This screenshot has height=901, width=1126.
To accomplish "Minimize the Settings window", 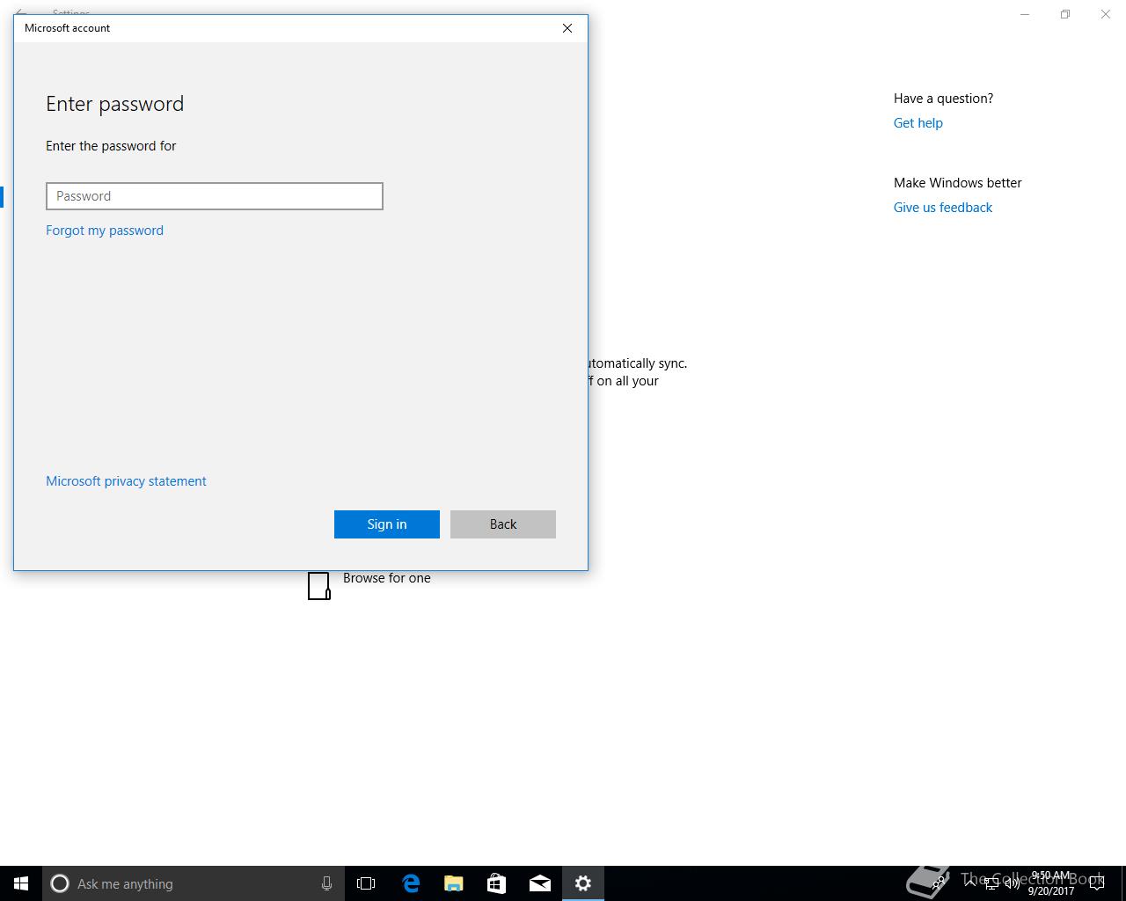I will 1025,14.
